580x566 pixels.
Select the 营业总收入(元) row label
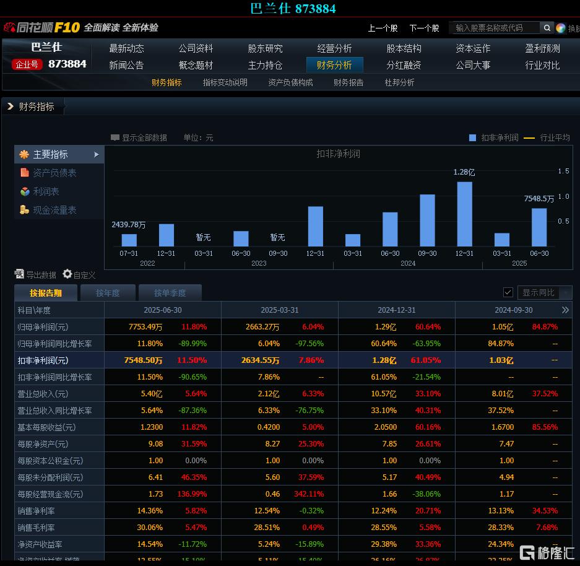pos(43,394)
